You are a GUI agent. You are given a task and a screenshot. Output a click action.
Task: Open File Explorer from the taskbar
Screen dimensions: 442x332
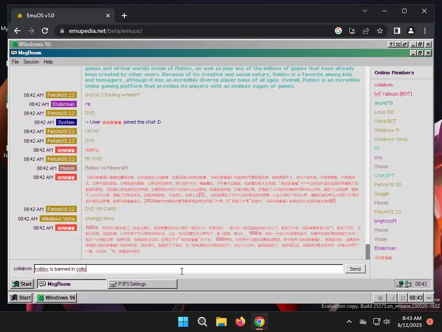(221, 322)
